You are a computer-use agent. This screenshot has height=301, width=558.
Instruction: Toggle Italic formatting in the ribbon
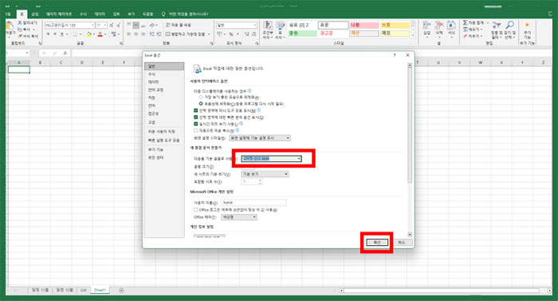pyautogui.click(x=55, y=34)
